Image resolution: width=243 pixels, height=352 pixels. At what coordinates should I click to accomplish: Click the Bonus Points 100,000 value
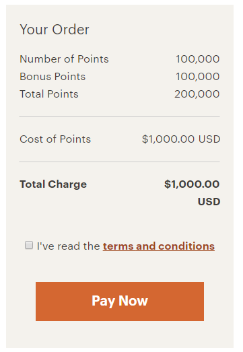click(198, 77)
